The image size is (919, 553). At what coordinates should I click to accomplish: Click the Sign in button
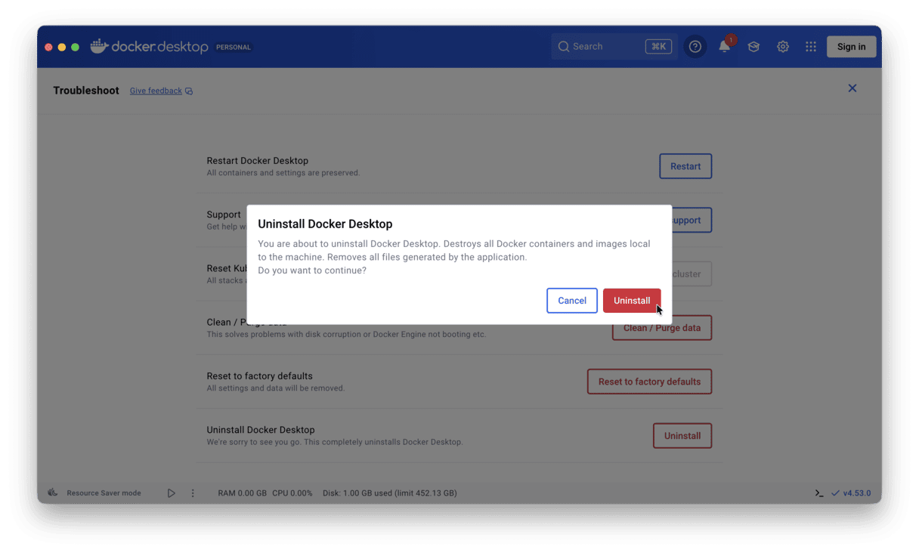coord(851,46)
